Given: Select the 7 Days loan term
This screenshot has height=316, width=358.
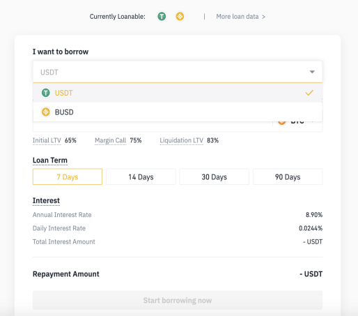Looking at the screenshot, I should [68, 176].
